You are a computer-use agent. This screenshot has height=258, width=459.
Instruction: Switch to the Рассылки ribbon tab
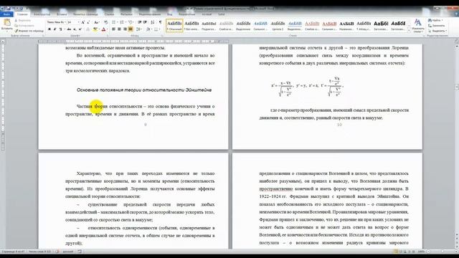pos(126,14)
